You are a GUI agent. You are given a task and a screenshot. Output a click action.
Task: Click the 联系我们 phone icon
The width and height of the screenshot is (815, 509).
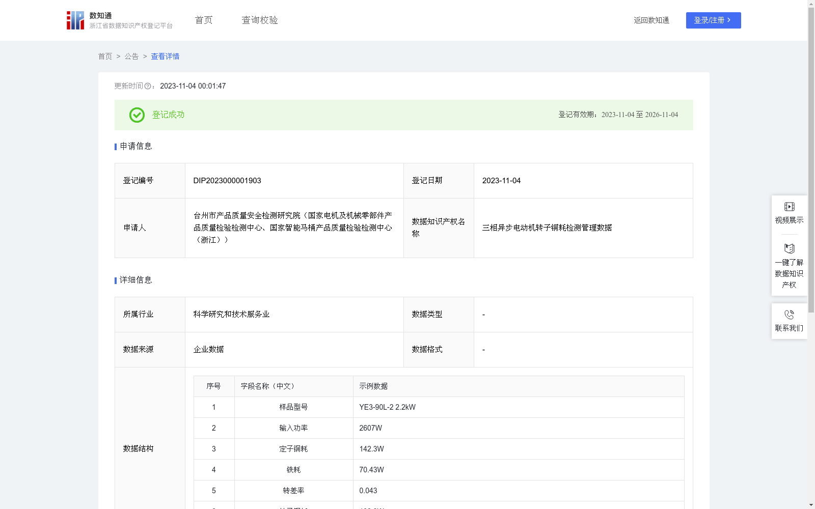point(789,315)
